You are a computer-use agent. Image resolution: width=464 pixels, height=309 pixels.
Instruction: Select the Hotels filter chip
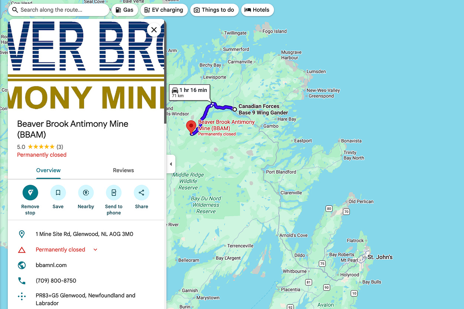click(257, 10)
